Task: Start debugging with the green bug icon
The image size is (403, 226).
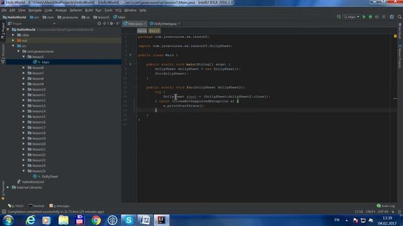Action: (370, 17)
